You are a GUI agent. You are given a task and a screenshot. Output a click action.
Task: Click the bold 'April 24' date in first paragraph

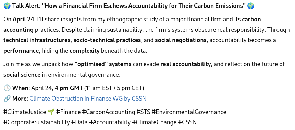coord(24,19)
